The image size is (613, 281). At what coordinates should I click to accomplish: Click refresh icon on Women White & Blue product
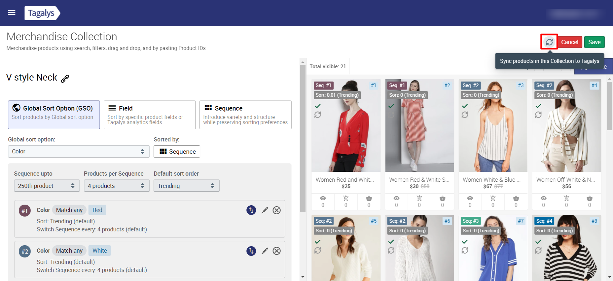pos(465,115)
